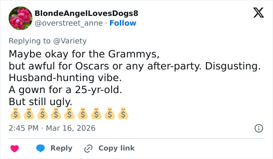
Task: Click the blue reply speech bubble icon
Action: [40, 148]
